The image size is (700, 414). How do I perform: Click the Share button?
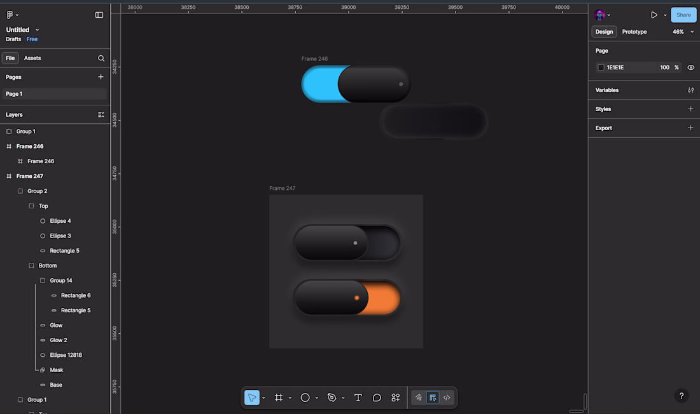point(683,15)
